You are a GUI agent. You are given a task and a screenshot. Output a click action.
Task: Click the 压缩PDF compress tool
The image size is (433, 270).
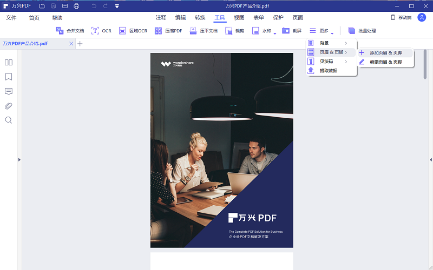coord(168,31)
